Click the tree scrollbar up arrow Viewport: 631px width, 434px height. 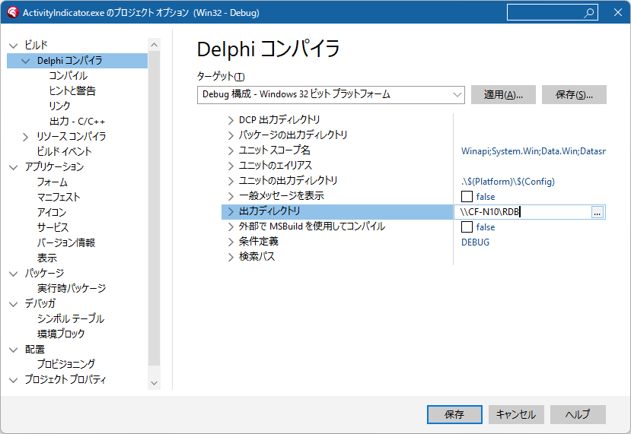pos(154,45)
